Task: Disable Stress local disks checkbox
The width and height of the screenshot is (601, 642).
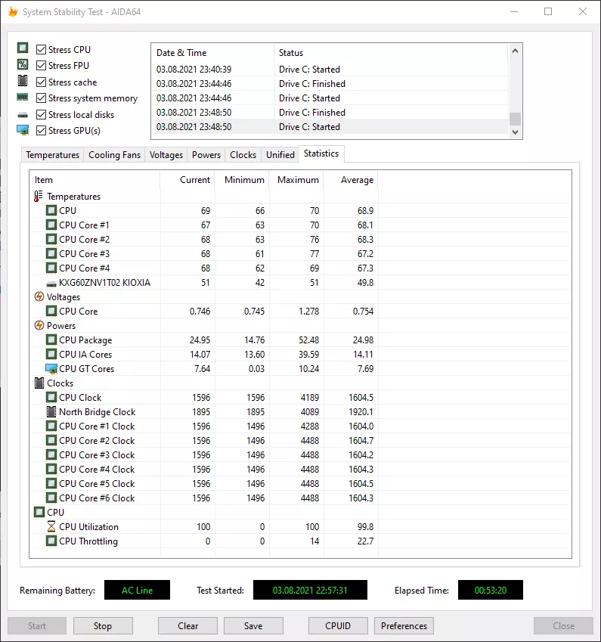Action: [41, 114]
